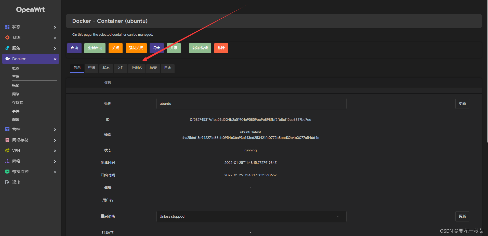The width and height of the screenshot is (488, 236).
Task: Open the 检查 tab
Action: point(153,68)
